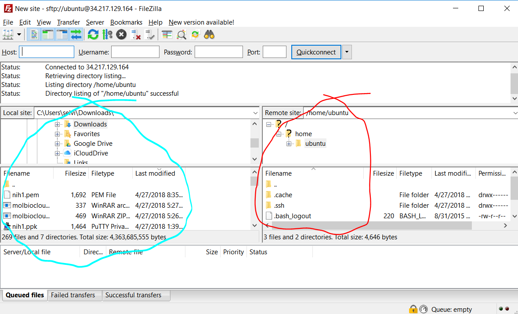Expand the remote ubuntu folder node

click(x=289, y=144)
